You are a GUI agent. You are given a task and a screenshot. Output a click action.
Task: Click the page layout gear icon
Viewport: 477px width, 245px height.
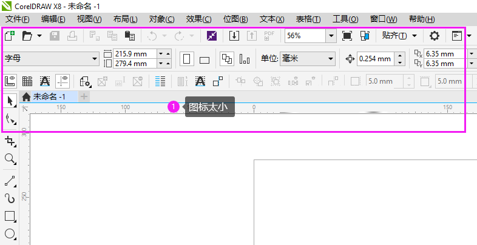click(85, 81)
